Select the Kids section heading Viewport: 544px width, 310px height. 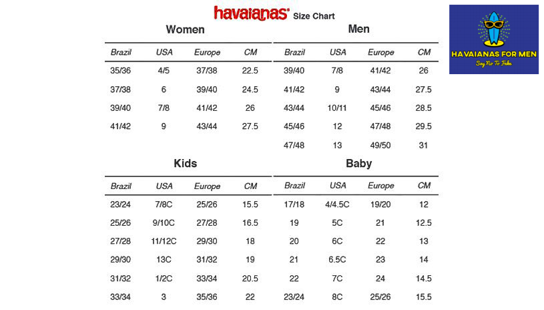186,163
